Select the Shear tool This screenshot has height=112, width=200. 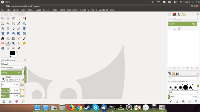8,33
